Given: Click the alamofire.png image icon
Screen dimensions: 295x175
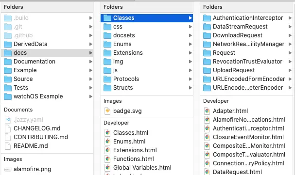Looking at the screenshot, I should coord(8,169).
